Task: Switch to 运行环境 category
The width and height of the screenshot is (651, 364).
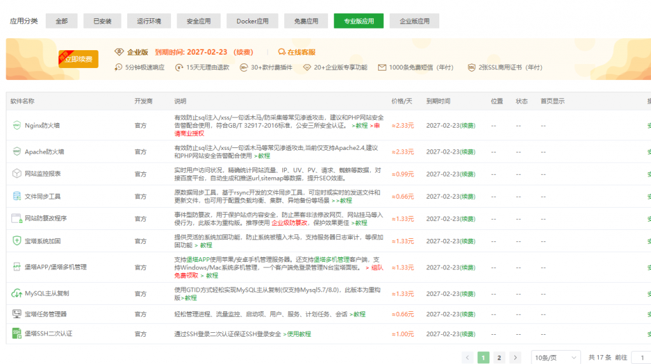Action: tap(149, 21)
